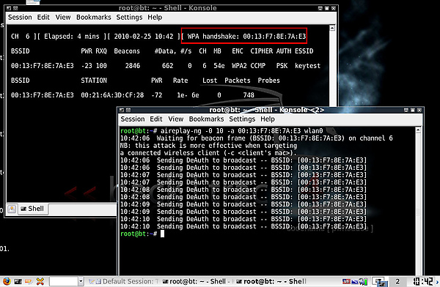This screenshot has width=440, height=287.
Task: Click scrollbar up arrow in background Konsole
Action: click(332, 28)
